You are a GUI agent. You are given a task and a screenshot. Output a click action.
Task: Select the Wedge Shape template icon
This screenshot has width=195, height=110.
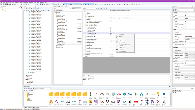pyautogui.click(x=164, y=102)
